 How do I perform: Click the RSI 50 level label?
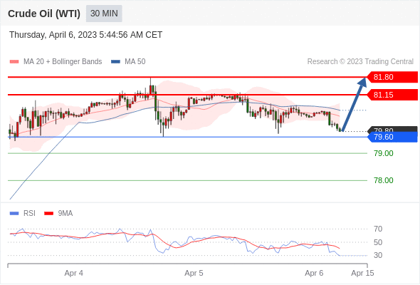click(378, 242)
